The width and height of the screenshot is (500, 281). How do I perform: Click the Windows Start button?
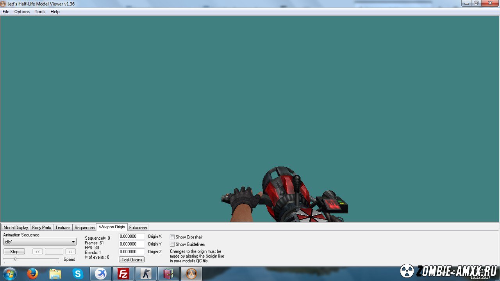point(9,274)
